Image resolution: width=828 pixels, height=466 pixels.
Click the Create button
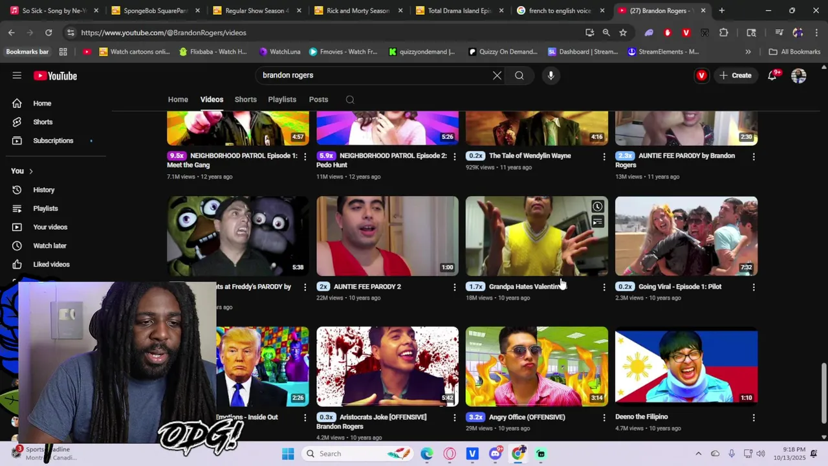pyautogui.click(x=735, y=76)
